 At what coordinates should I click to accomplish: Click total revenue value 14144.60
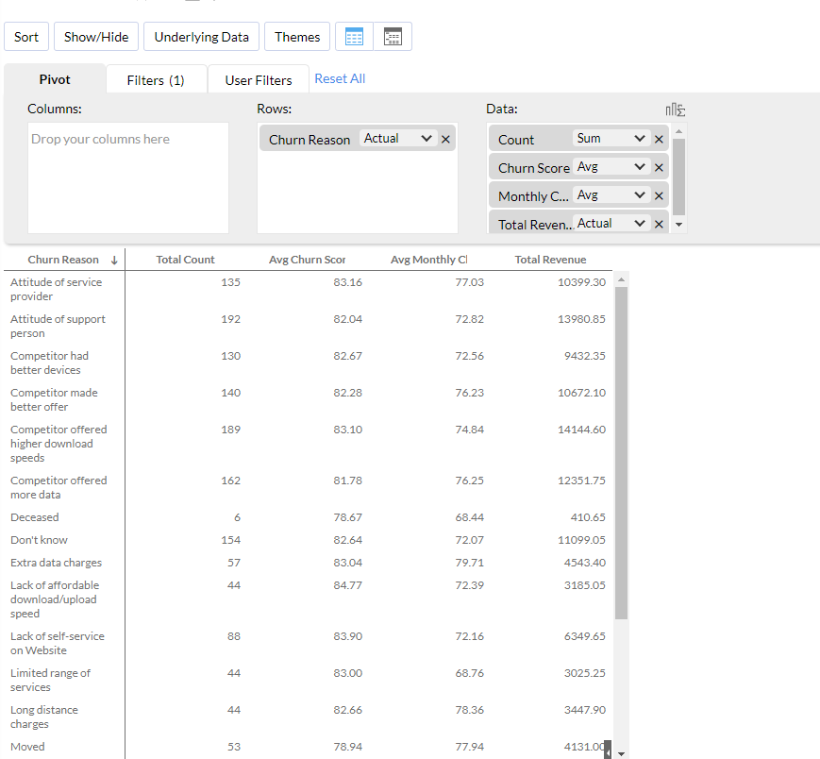click(581, 430)
